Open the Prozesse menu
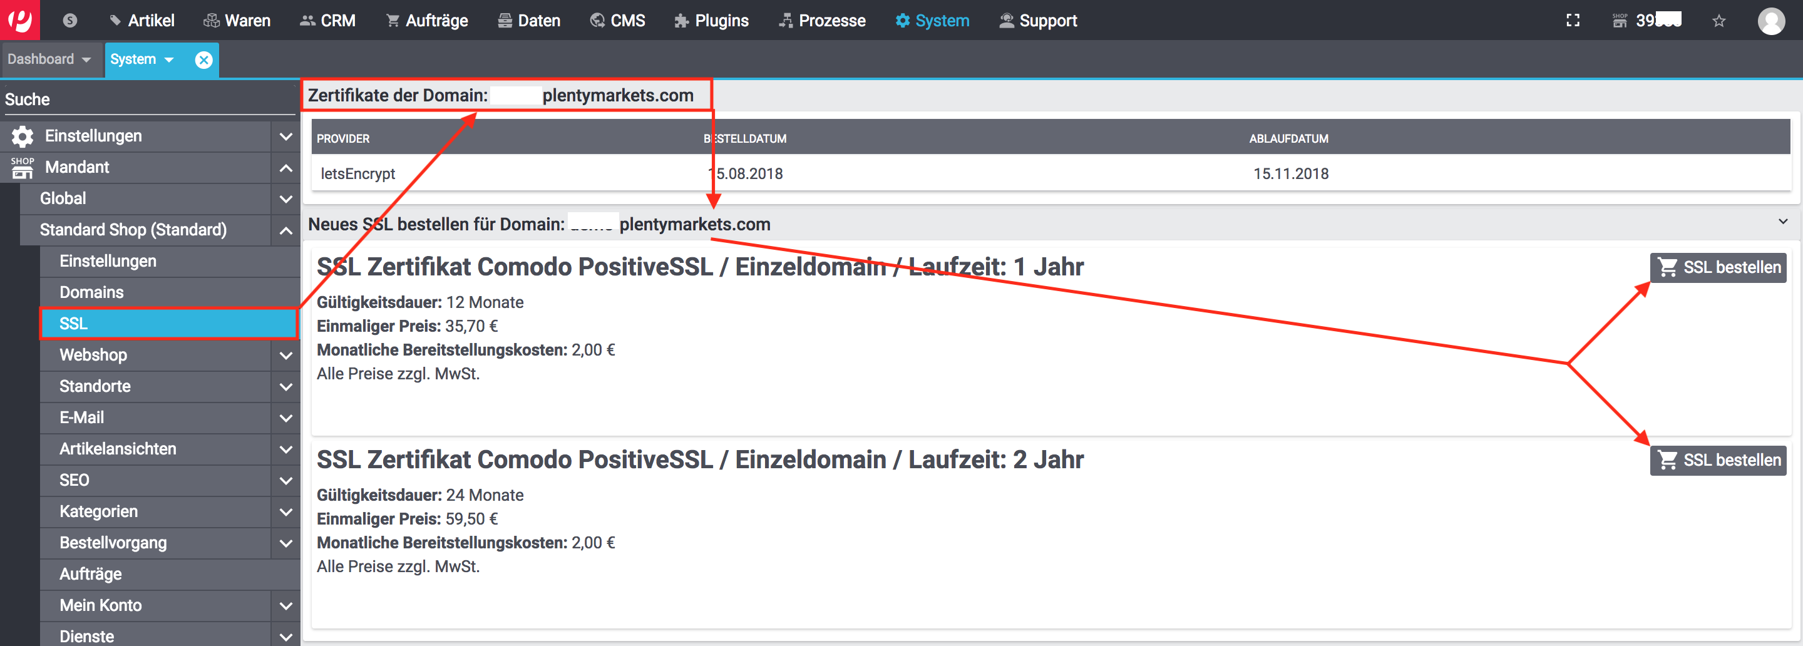The width and height of the screenshot is (1803, 646). coord(822,20)
